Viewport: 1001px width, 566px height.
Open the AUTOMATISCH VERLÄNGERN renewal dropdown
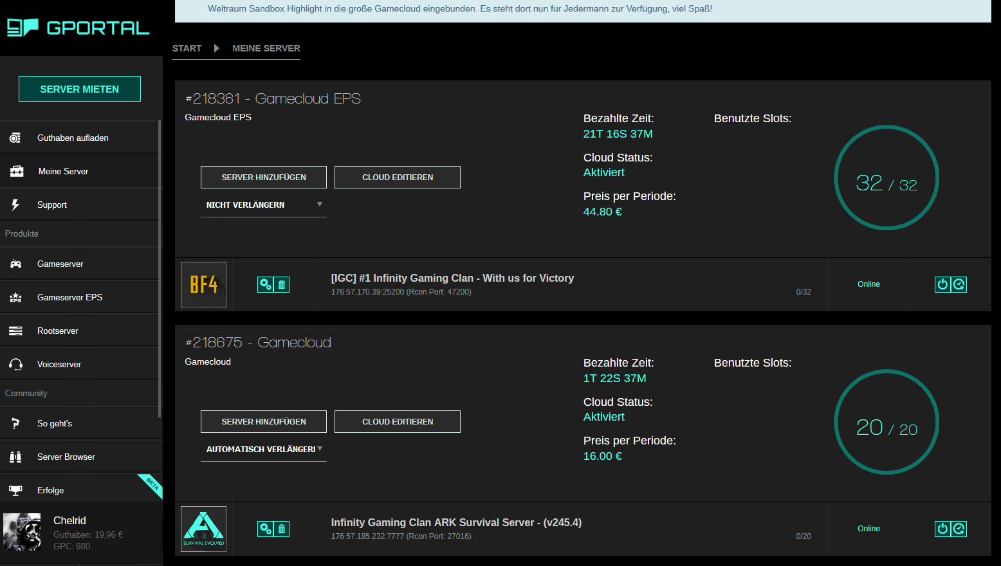[264, 449]
